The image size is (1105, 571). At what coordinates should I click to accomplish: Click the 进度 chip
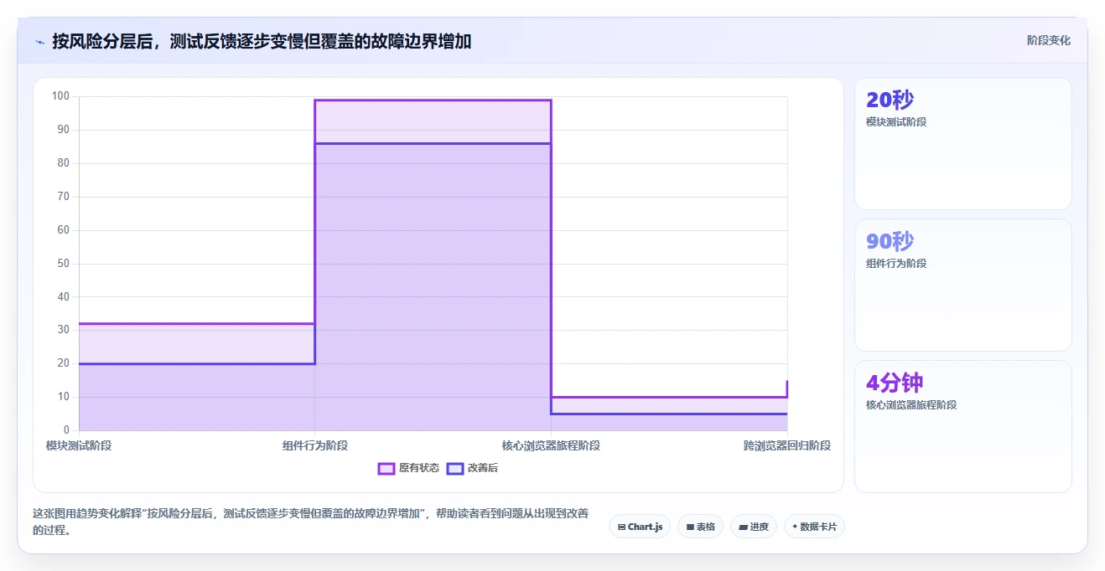[x=754, y=527]
